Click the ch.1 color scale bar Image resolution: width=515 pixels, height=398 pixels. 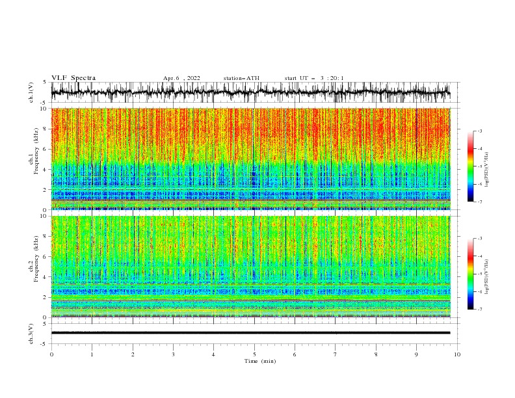click(470, 166)
